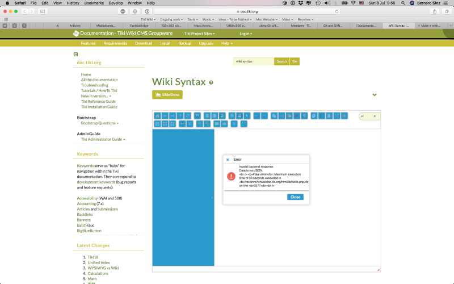
Task: Click the upload files icon with disk symbol
Action: pyautogui.click(x=222, y=116)
